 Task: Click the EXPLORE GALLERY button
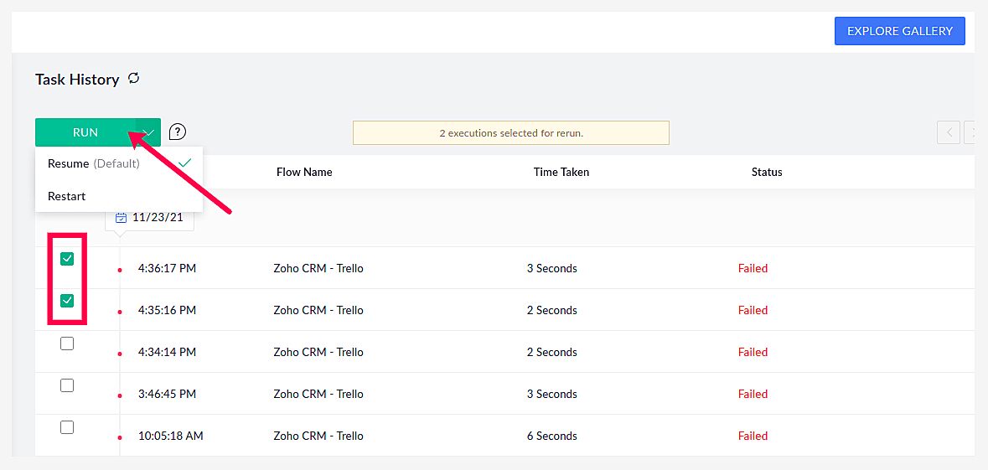[x=899, y=31]
